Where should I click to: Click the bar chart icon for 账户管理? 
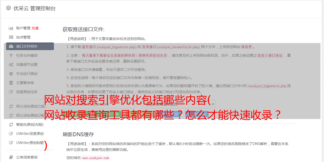click(x=11, y=28)
